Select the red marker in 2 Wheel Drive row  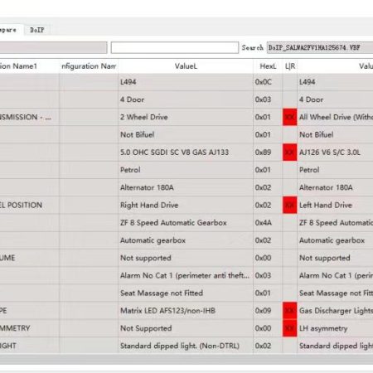click(x=290, y=117)
